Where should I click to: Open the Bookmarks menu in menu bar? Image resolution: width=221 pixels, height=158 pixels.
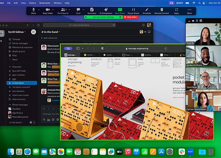click(45, 3)
